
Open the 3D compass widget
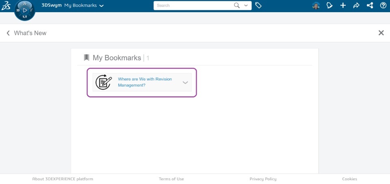point(25,10)
